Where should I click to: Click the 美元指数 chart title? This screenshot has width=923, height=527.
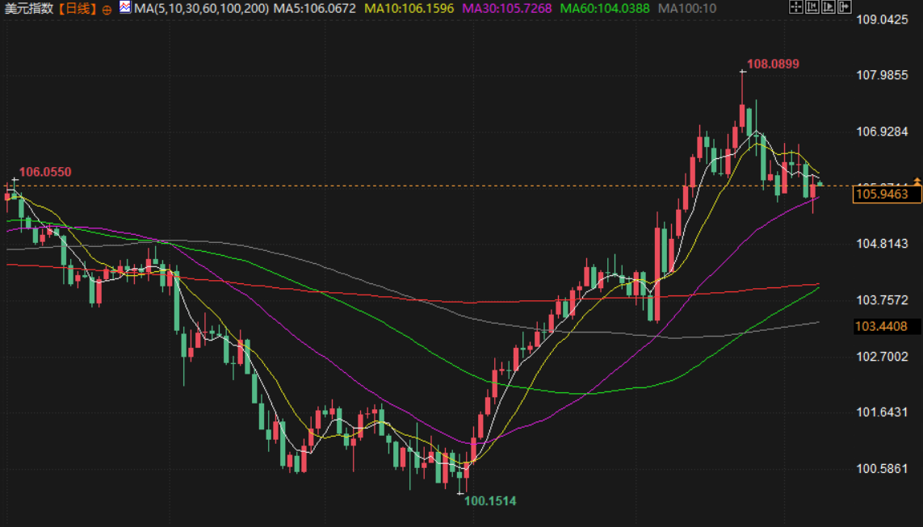tap(31, 9)
